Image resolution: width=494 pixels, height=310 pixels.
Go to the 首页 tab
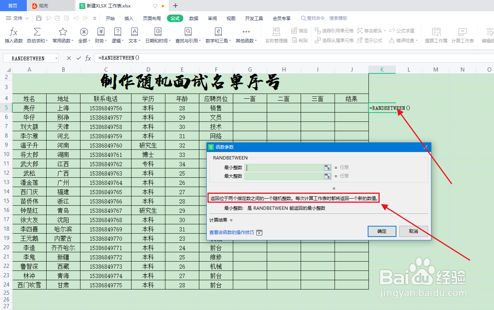click(x=13, y=6)
